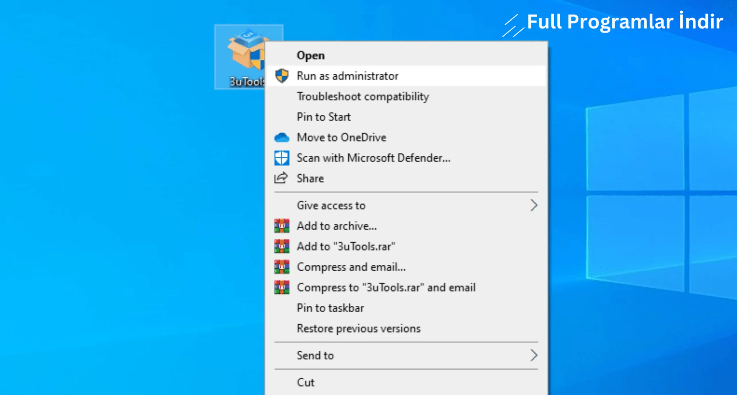Screen dimensions: 737x395
Task: Click the Share menu entry
Action: pos(406,178)
